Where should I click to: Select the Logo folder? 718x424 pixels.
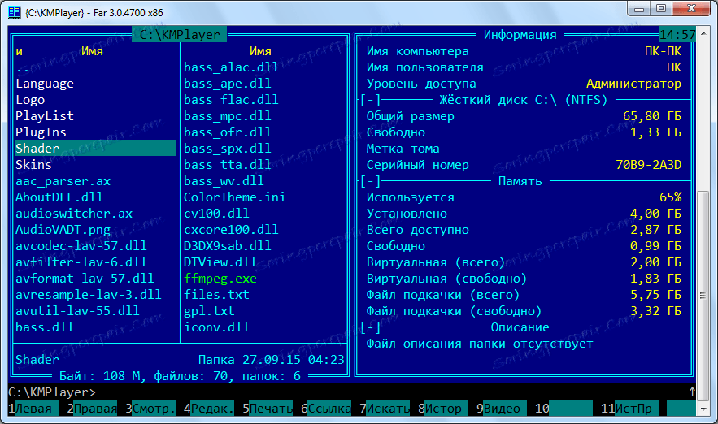[x=30, y=100]
